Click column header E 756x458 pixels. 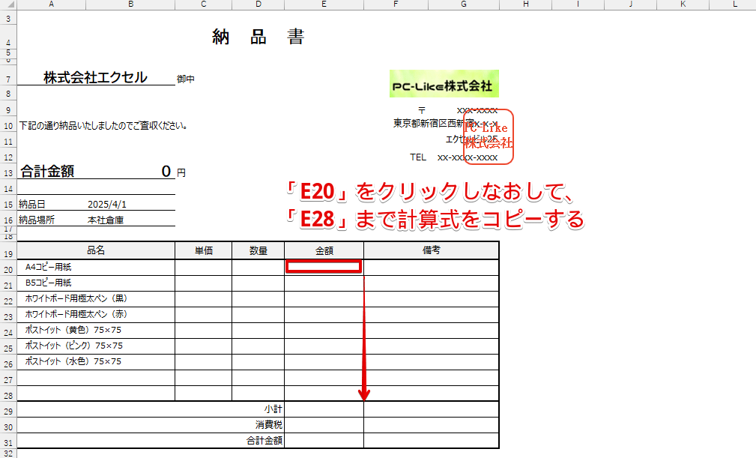[324, 4]
